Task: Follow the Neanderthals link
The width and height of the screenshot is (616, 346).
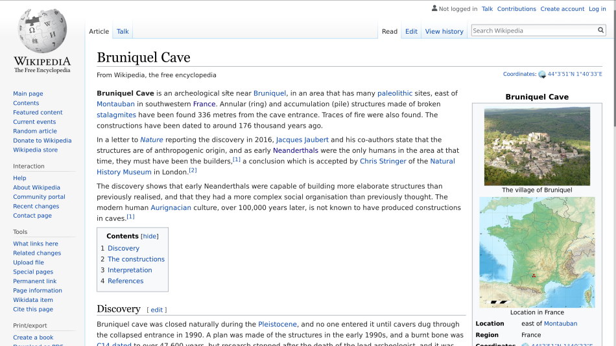Action: 296,150
